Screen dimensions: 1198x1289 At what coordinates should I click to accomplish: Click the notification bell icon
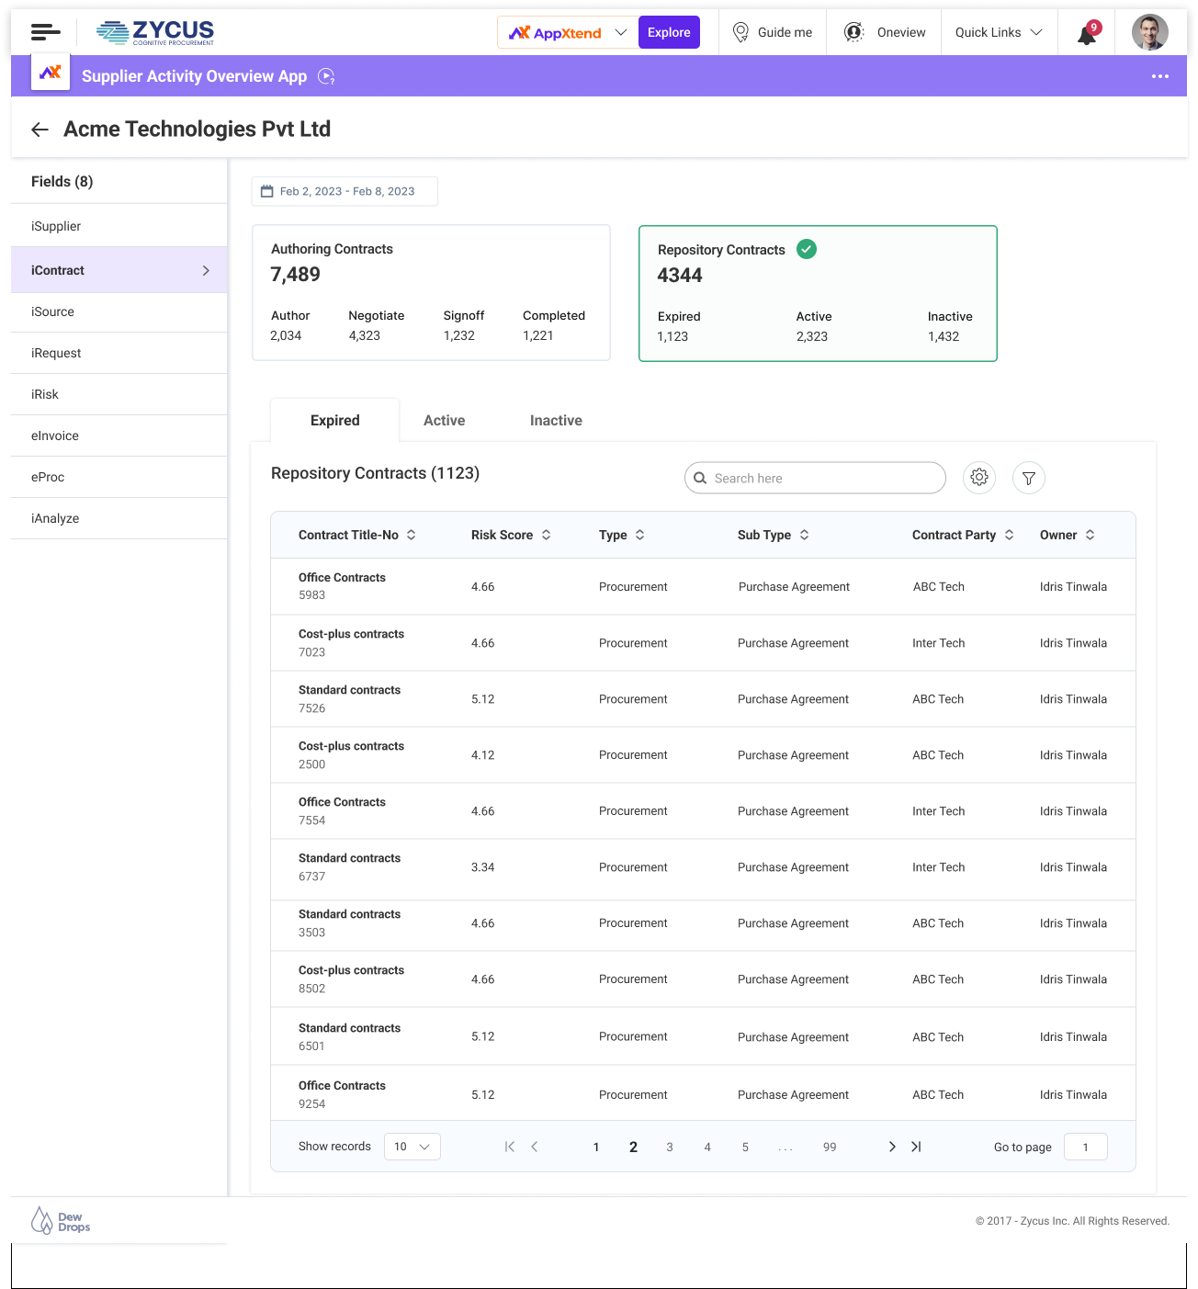coord(1087,34)
